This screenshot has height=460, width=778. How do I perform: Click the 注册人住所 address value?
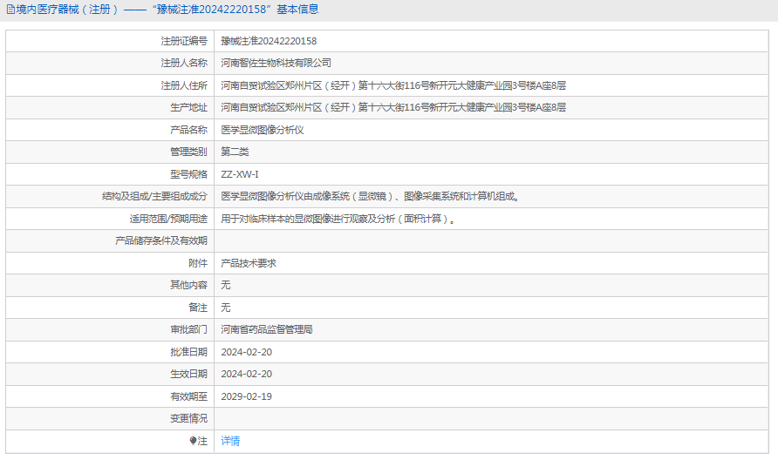point(393,85)
